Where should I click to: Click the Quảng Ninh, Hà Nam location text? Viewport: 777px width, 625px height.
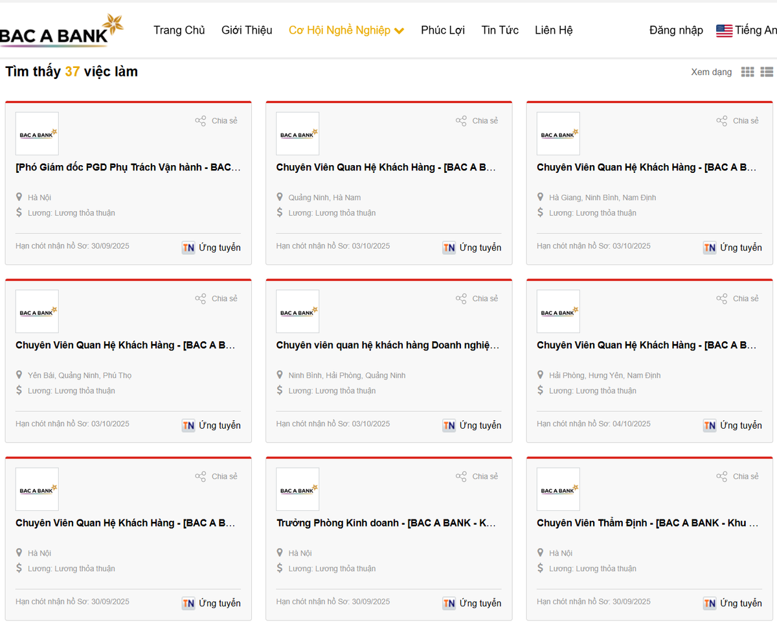(x=325, y=198)
